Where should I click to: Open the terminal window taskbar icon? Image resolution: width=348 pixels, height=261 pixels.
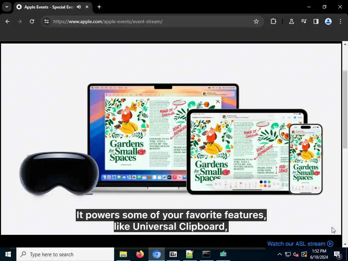pyautogui.click(x=206, y=254)
